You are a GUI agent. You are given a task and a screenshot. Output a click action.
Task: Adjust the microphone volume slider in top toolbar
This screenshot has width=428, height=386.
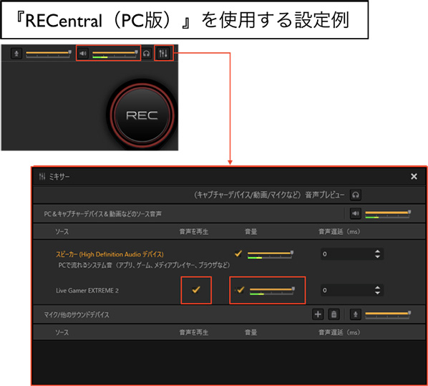coord(49,53)
